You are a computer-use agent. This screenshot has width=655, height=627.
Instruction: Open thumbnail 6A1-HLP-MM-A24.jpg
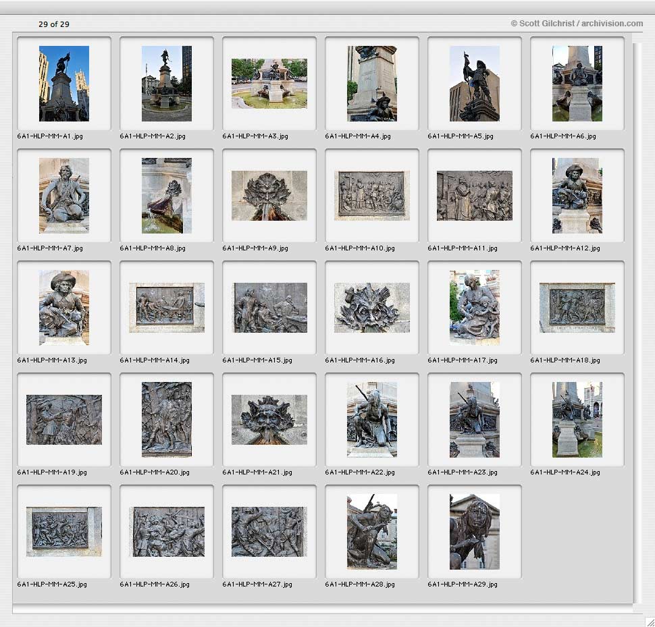[577, 420]
